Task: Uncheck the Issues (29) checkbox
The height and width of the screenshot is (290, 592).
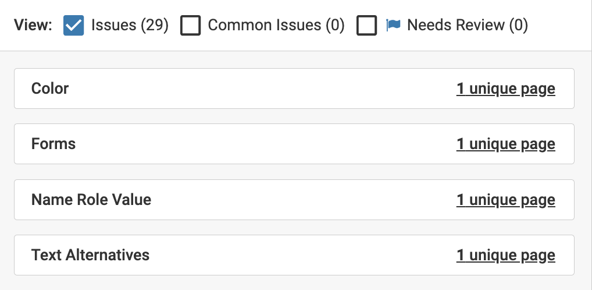Action: [74, 26]
